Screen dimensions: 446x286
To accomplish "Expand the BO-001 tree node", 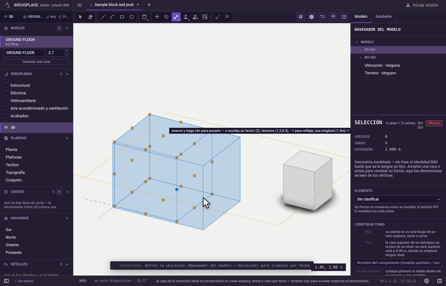I will pyautogui.click(x=361, y=50).
